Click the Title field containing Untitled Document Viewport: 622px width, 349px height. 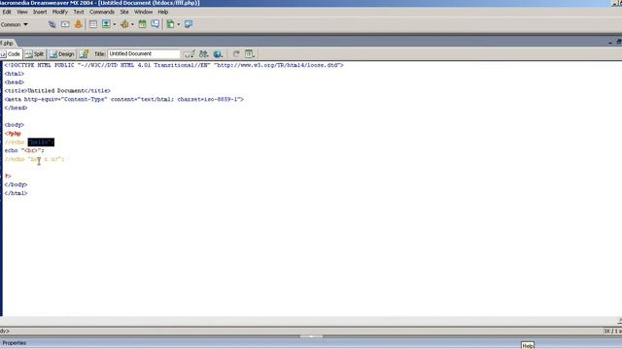144,54
